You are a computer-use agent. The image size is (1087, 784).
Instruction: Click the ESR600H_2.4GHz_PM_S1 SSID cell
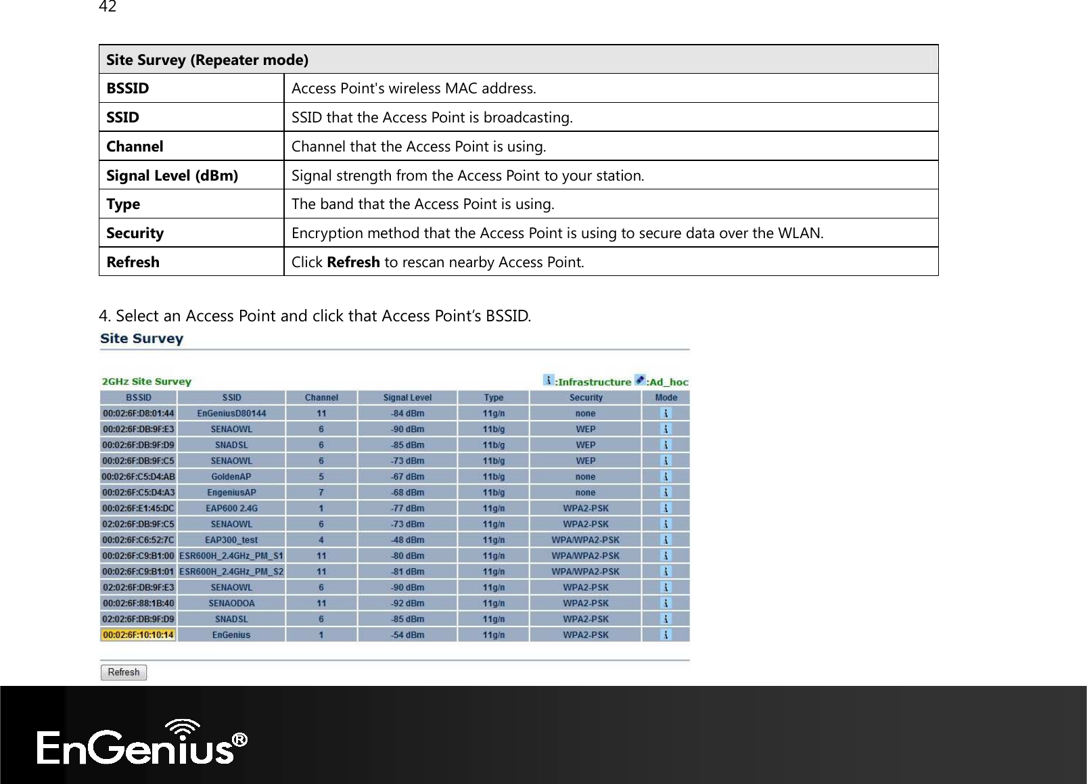point(231,556)
